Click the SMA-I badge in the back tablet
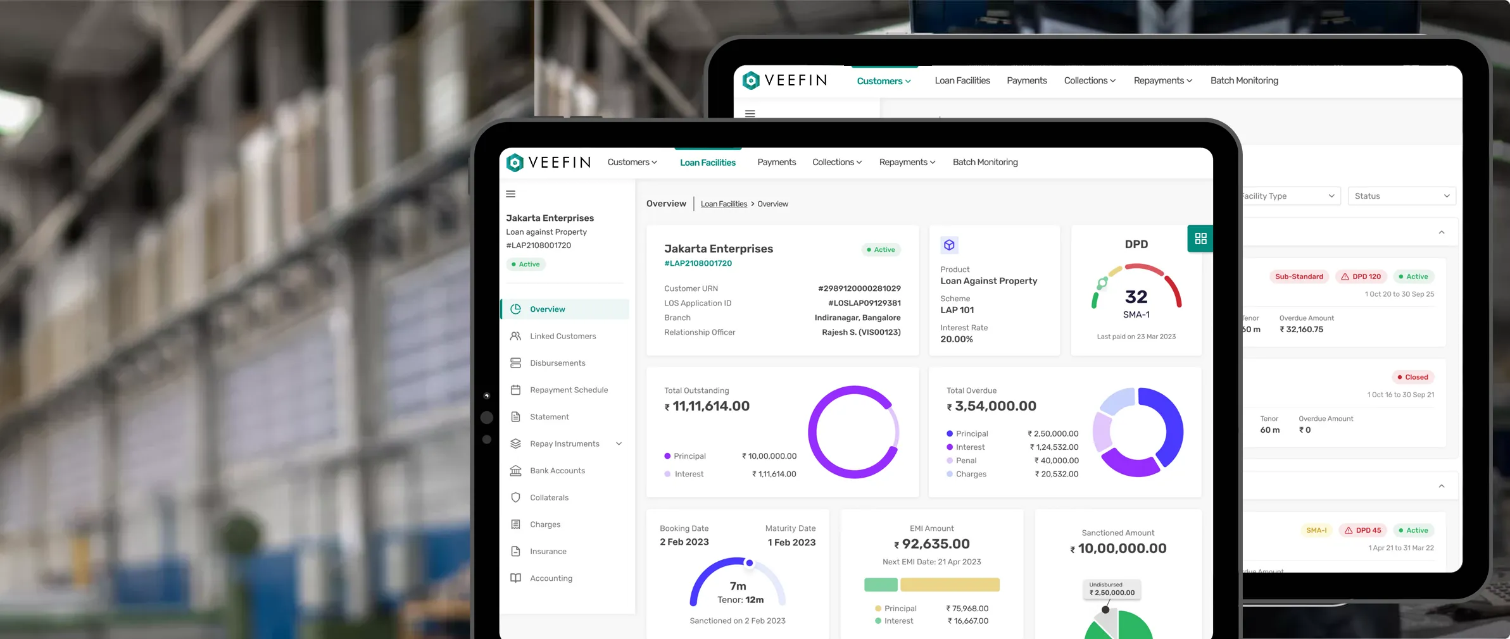The width and height of the screenshot is (1510, 639). (1316, 530)
